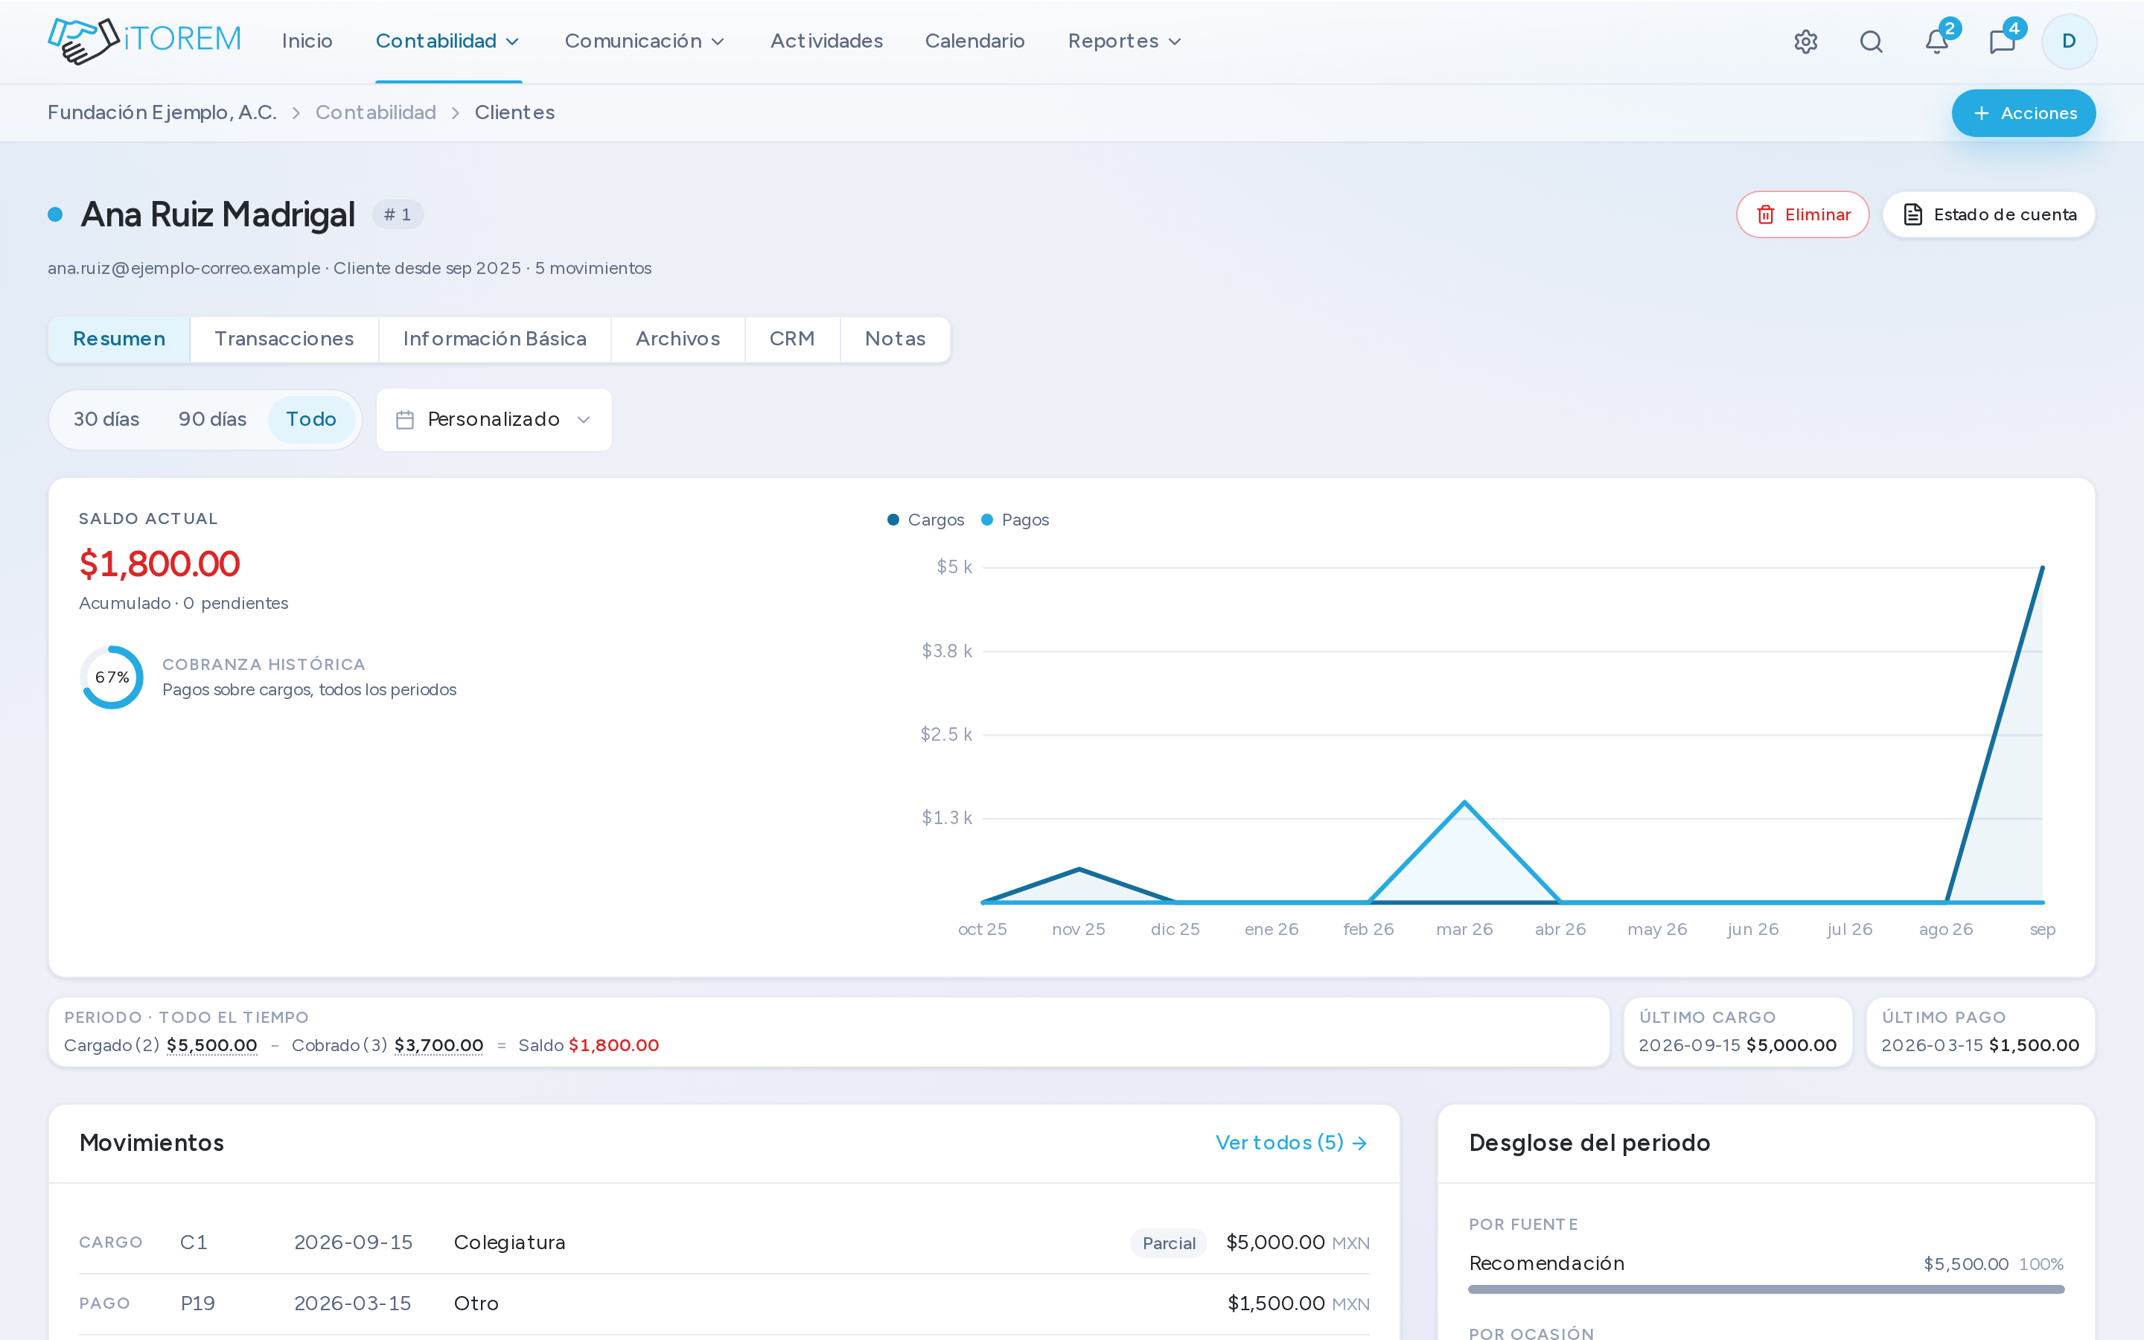Open the Archivos tab

tap(677, 339)
